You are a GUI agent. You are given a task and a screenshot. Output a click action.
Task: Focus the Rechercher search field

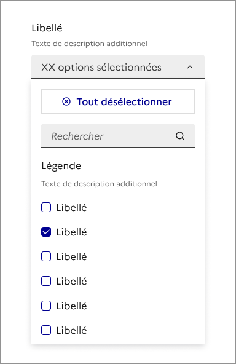click(x=118, y=136)
